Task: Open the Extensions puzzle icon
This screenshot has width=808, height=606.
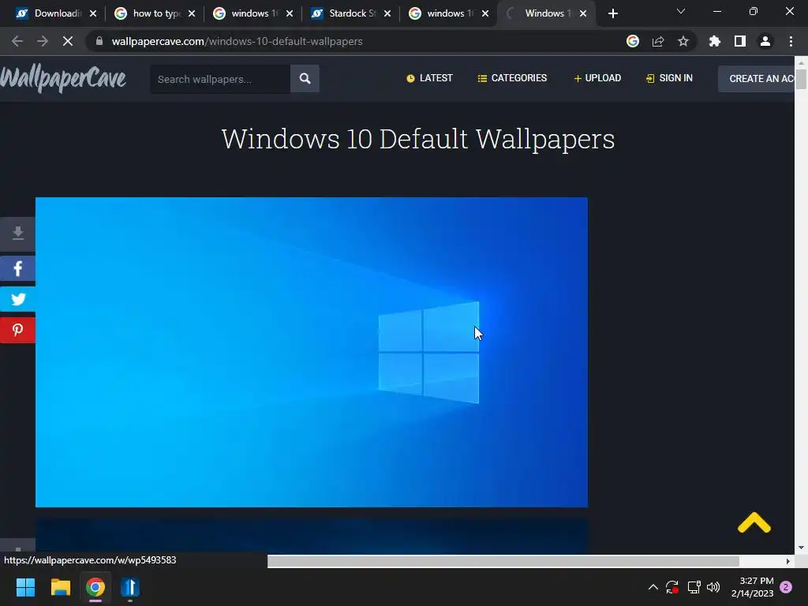Action: [x=715, y=41]
